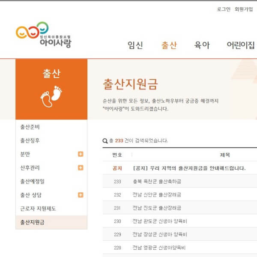Click row number 232

click(x=117, y=195)
